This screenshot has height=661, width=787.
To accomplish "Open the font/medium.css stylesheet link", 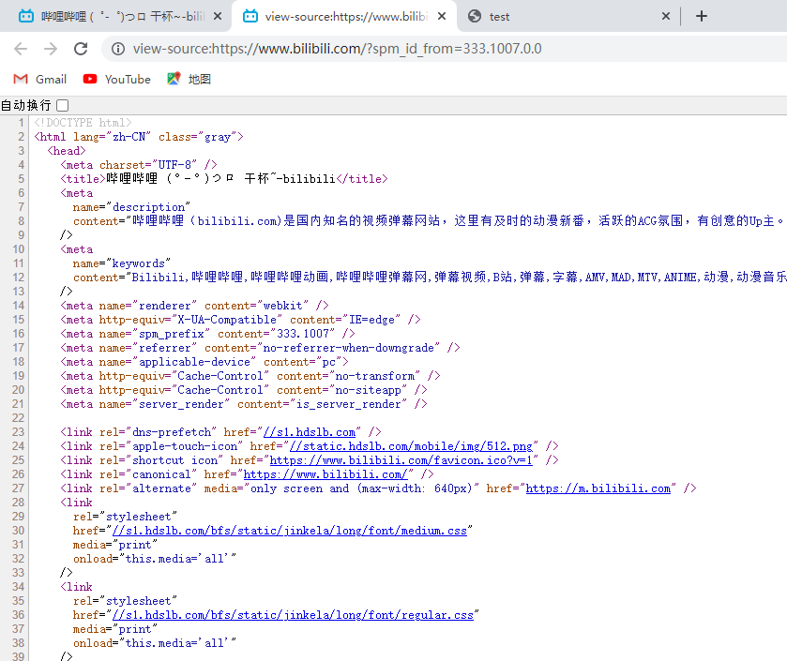I will (x=290, y=531).
